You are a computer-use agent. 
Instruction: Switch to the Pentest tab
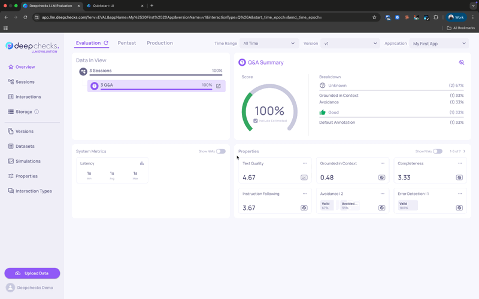tap(127, 43)
